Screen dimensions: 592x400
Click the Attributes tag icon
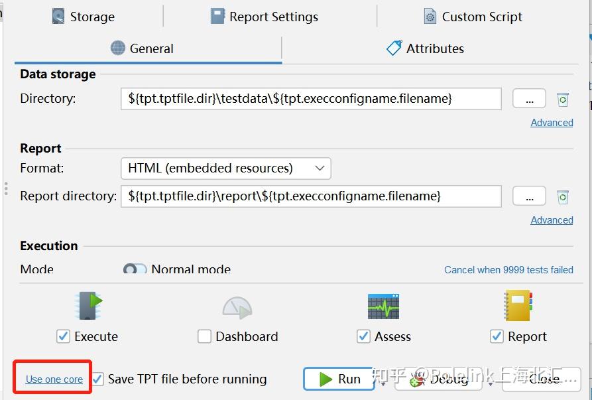(x=394, y=48)
